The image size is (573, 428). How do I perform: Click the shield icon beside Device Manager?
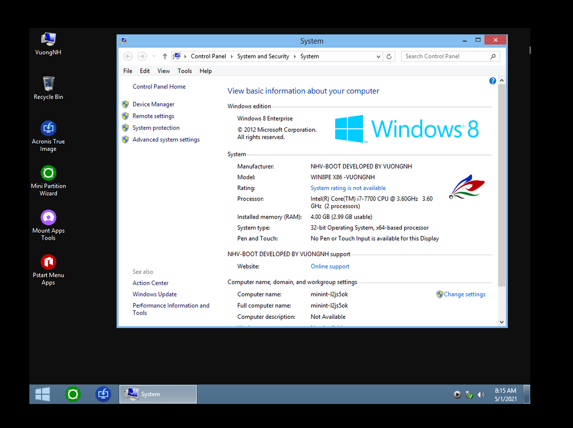pyautogui.click(x=125, y=104)
